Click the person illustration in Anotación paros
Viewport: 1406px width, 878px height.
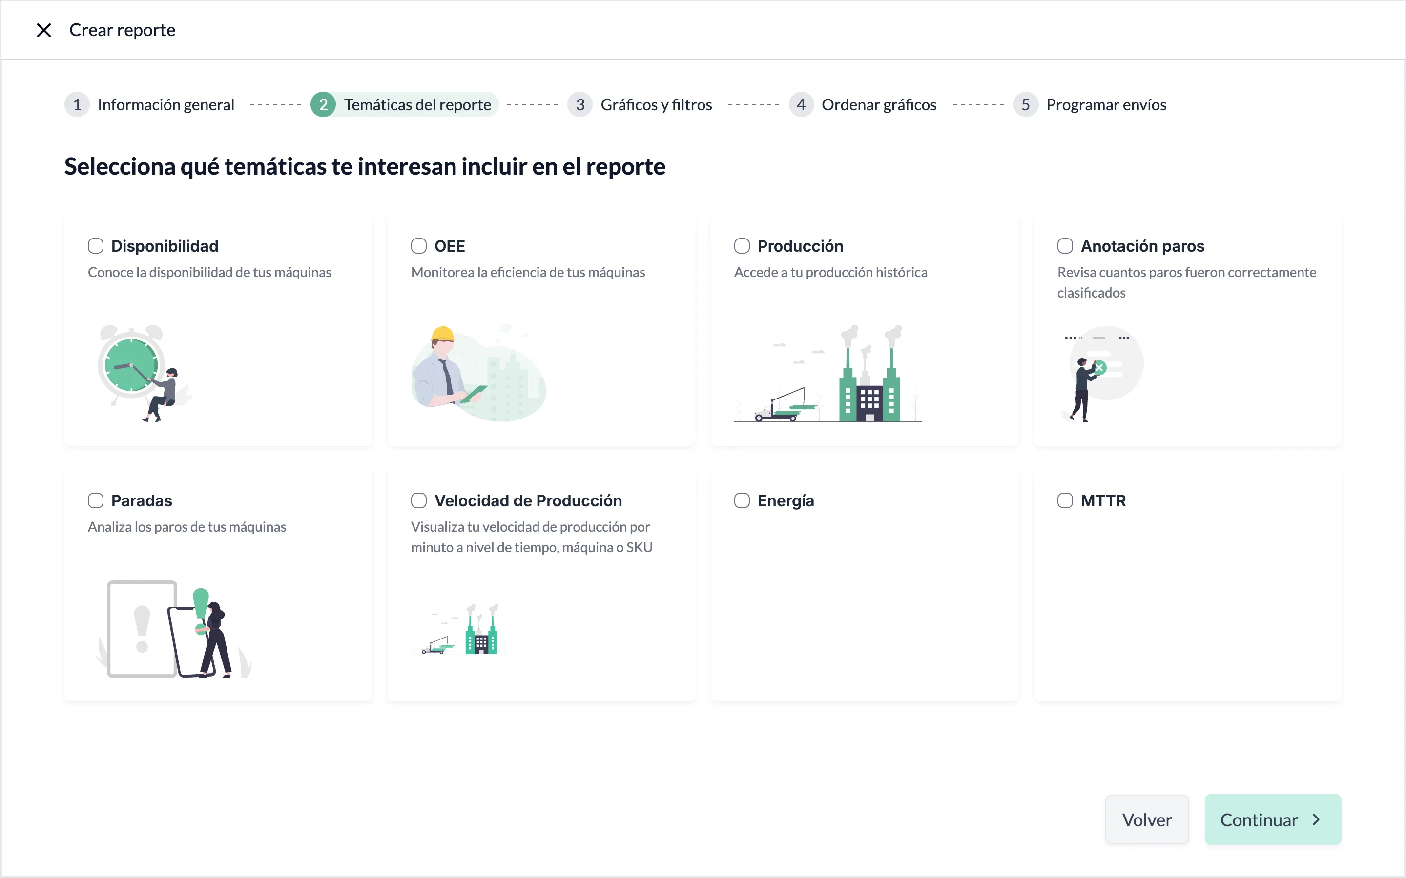pos(1100,373)
